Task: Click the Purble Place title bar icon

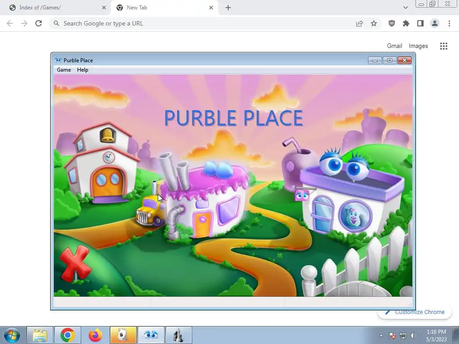Action: (x=58, y=60)
